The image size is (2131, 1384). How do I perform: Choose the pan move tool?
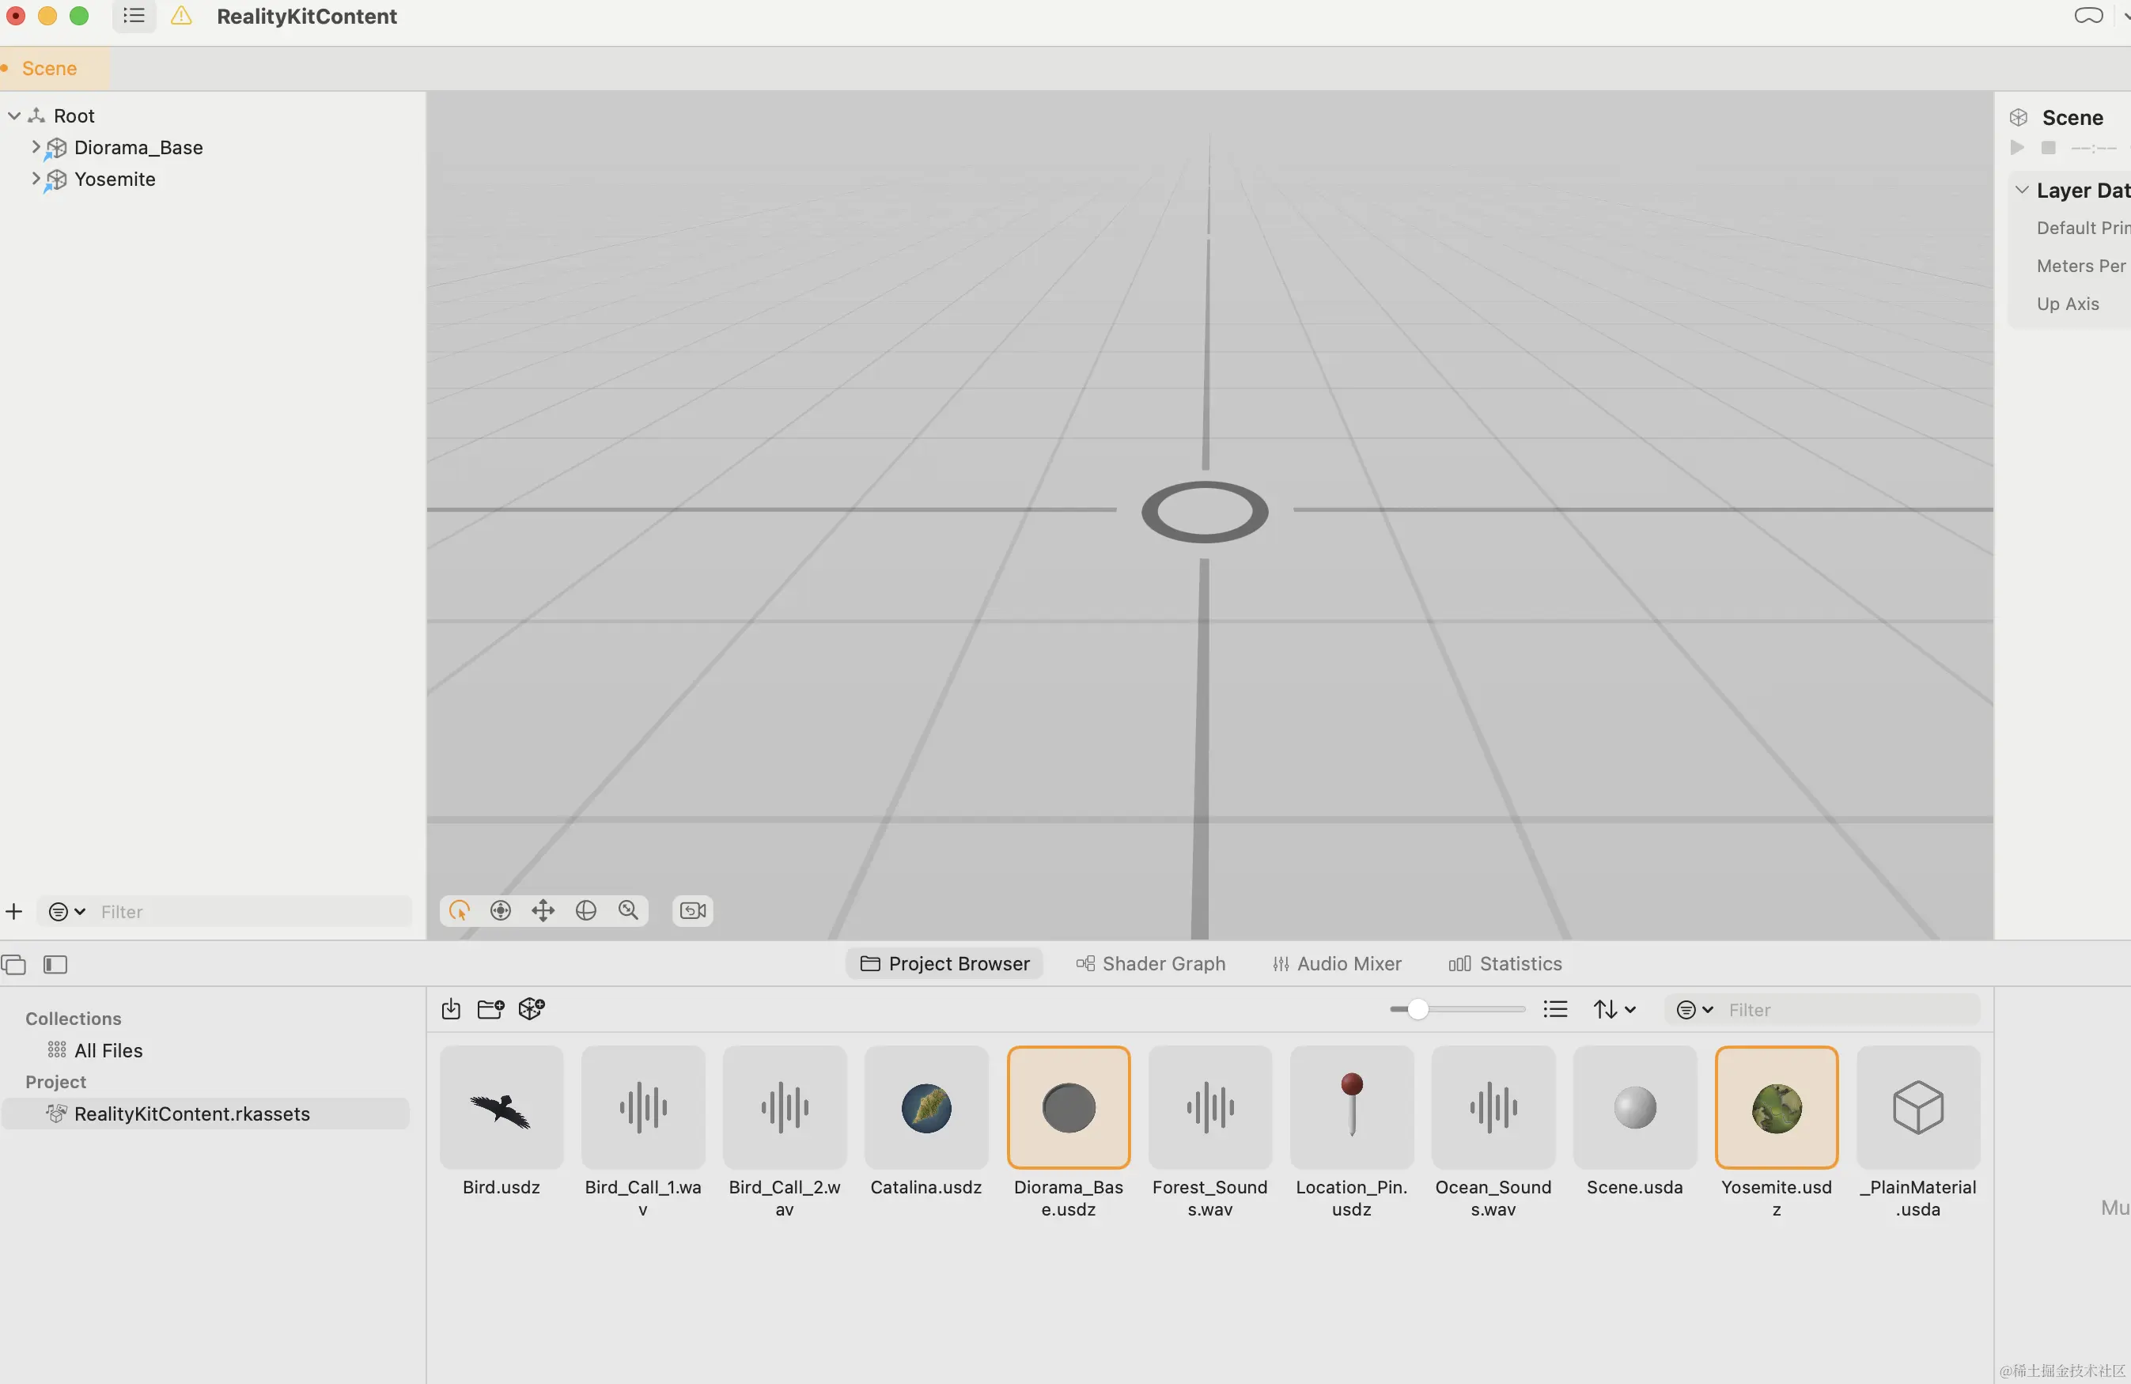coord(543,910)
